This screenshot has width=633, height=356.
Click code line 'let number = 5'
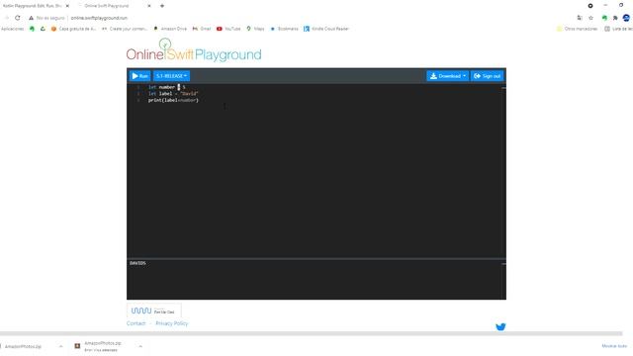167,87
